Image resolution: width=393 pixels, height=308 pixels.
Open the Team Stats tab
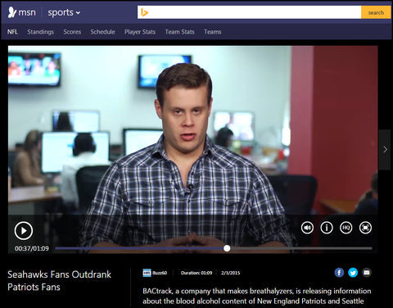(x=179, y=32)
